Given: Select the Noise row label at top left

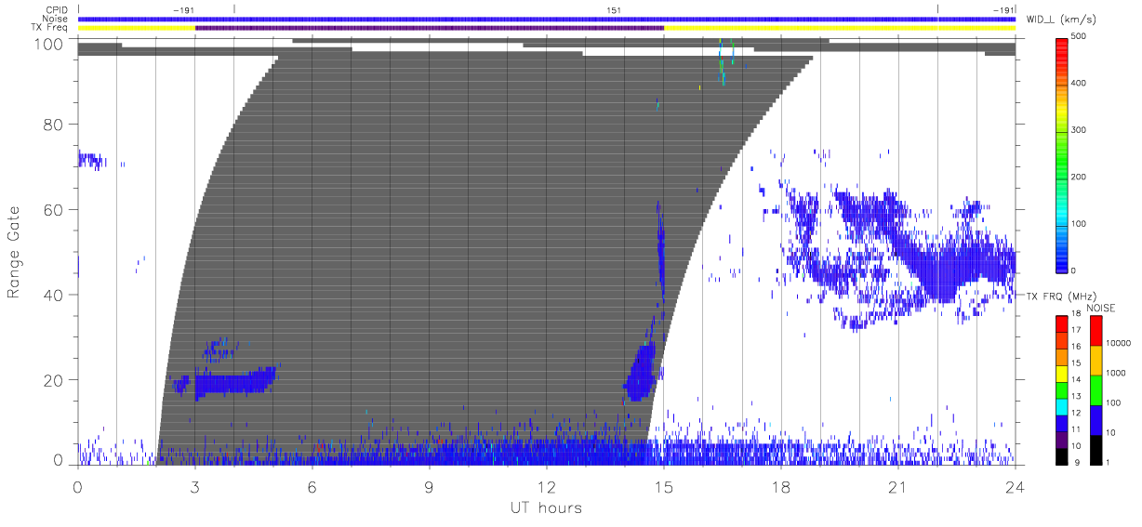Looking at the screenshot, I should point(57,19).
